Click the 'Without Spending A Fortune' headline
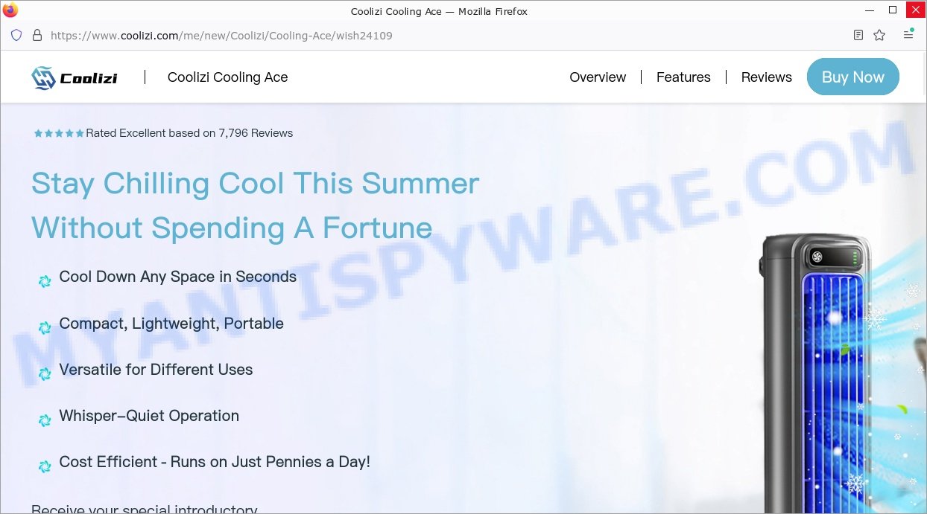 [x=232, y=228]
